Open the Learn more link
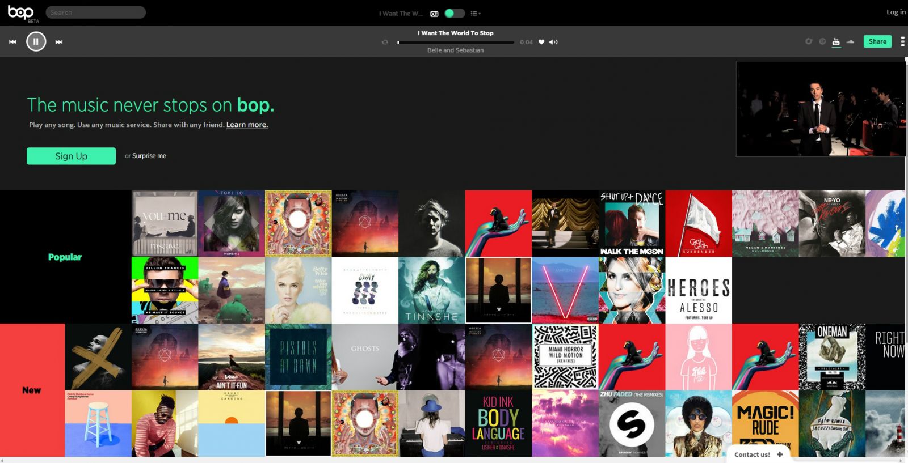 click(x=247, y=125)
